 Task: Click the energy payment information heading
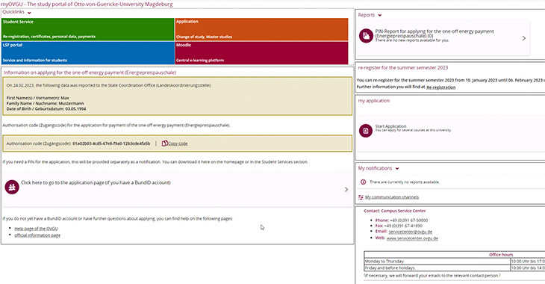(x=90, y=72)
